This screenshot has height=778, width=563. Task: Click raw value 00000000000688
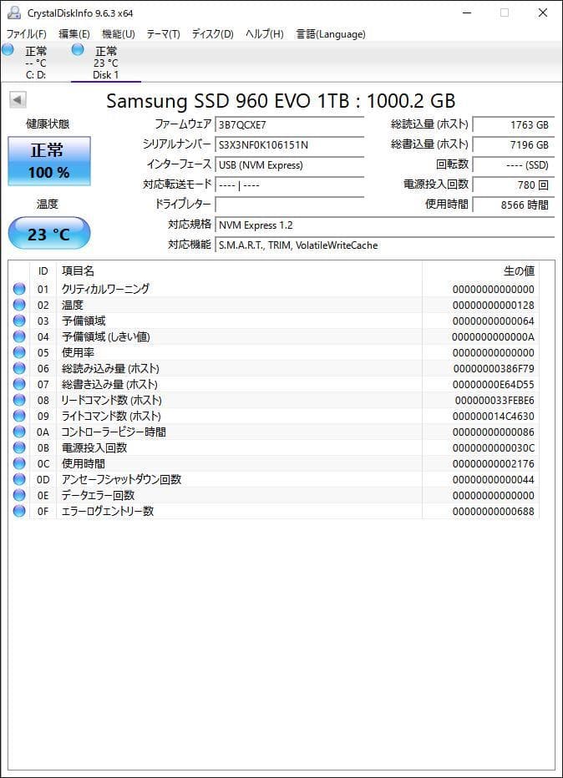494,511
